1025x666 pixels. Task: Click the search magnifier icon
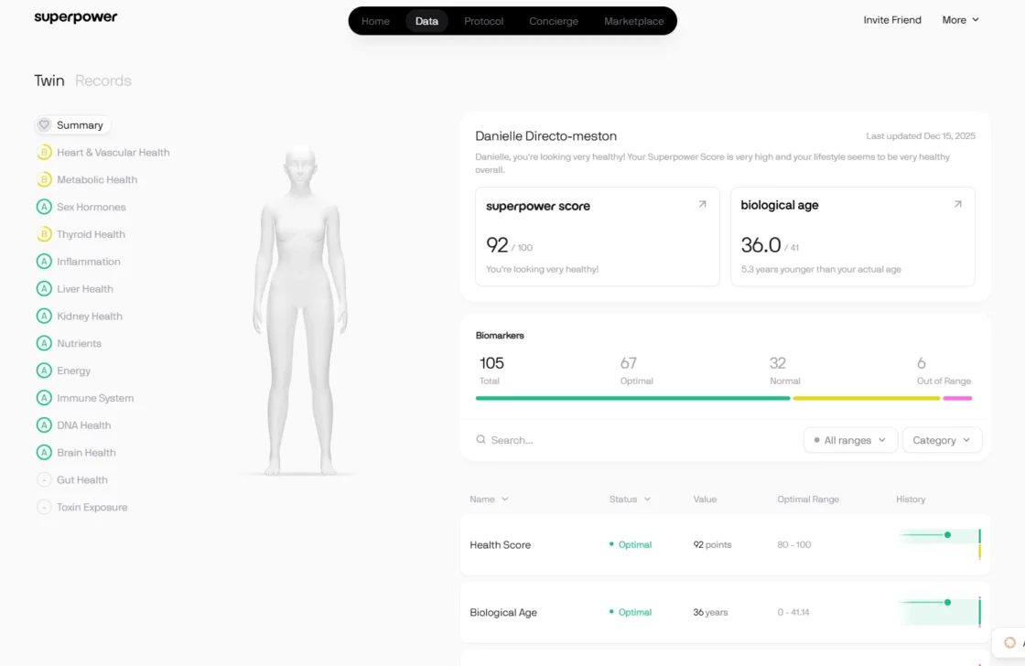pos(480,440)
